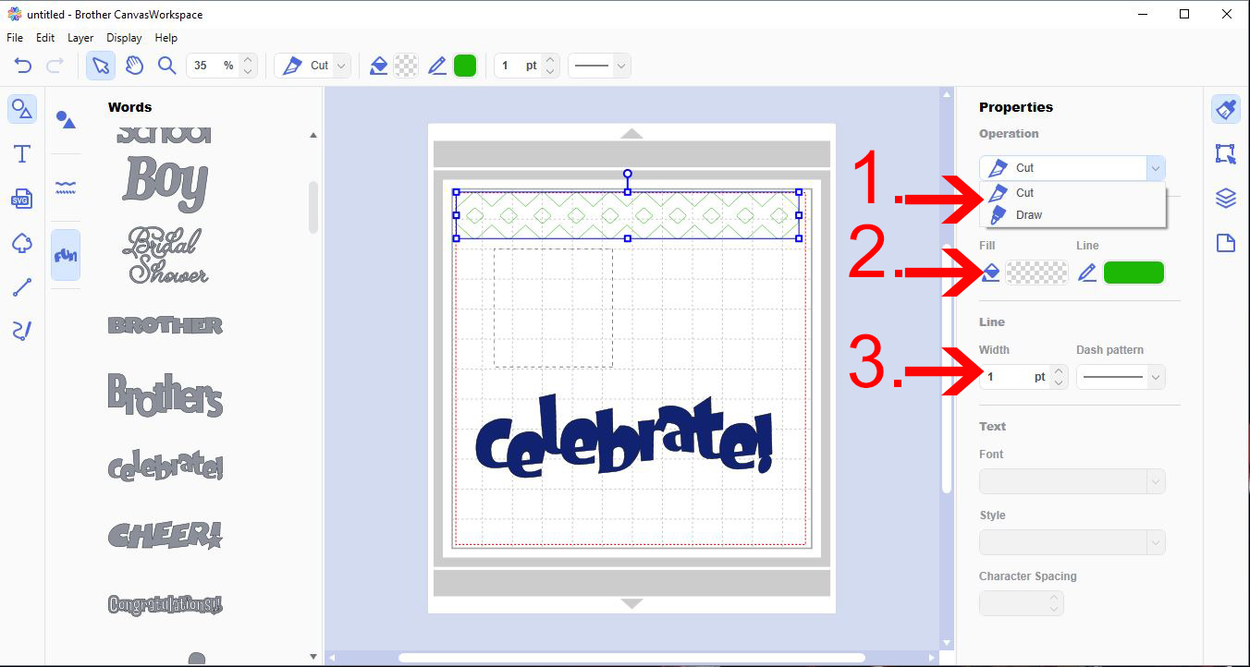Open toolbar line dash style dropdown
This screenshot has height=667, width=1250.
click(599, 66)
